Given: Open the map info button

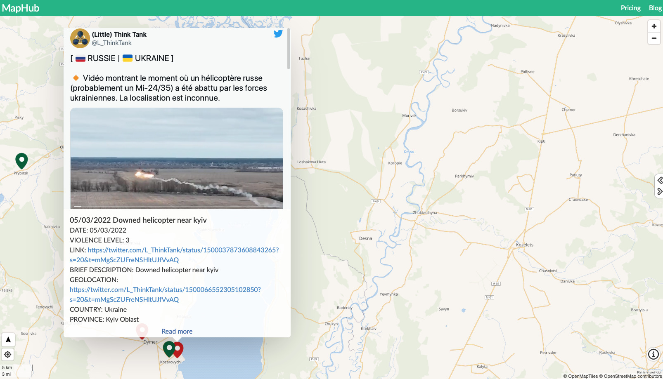Looking at the screenshot, I should (x=653, y=354).
